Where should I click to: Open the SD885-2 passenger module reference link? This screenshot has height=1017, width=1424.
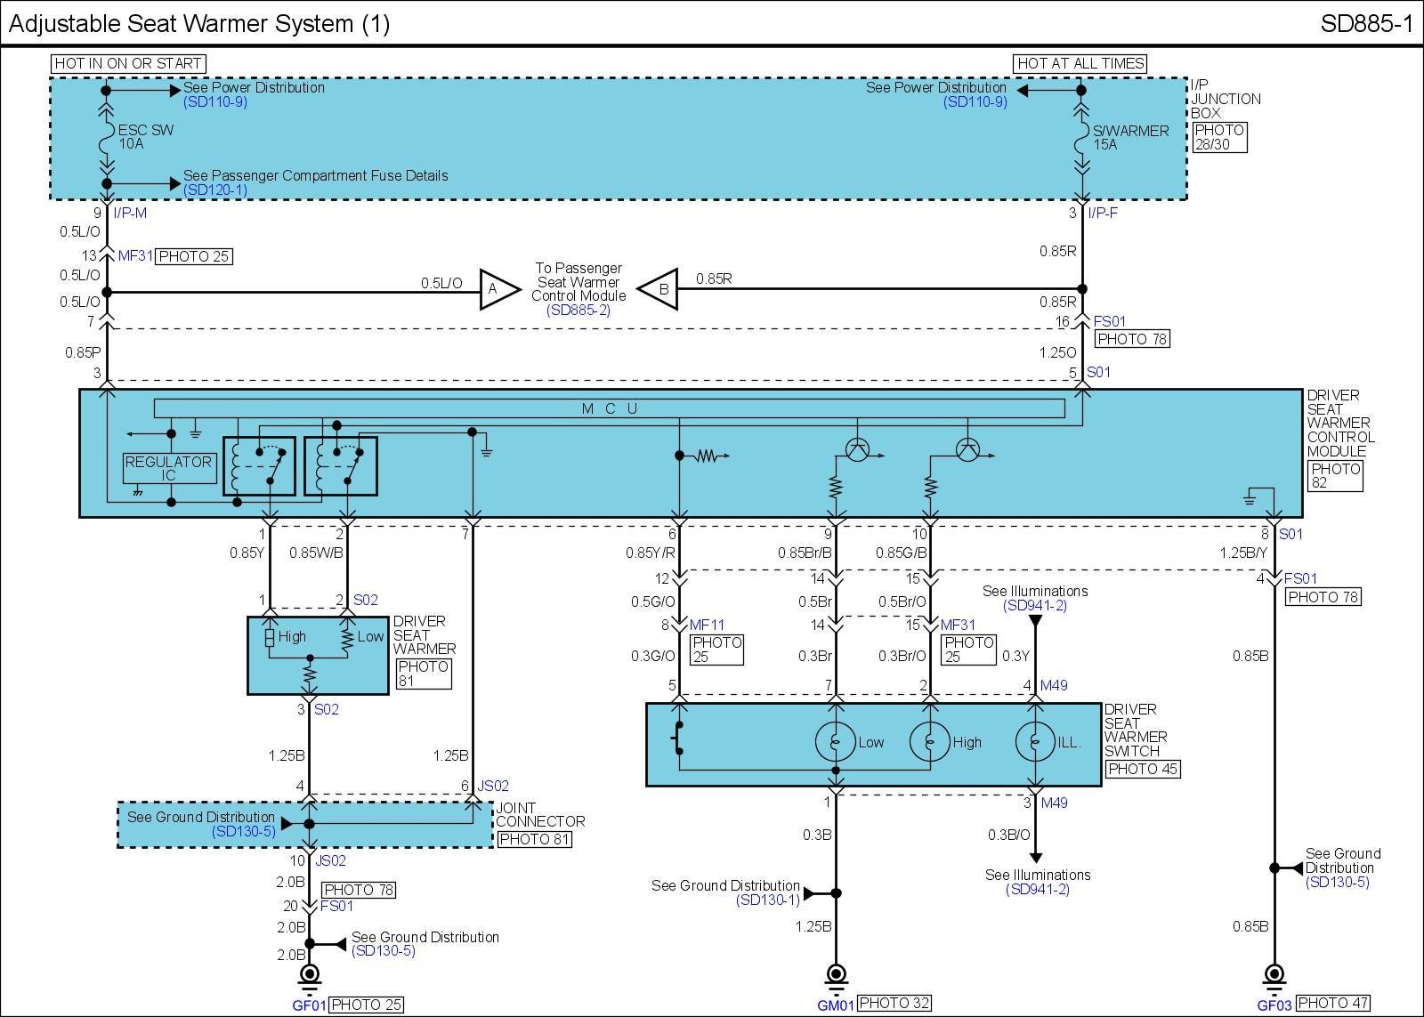click(x=578, y=310)
